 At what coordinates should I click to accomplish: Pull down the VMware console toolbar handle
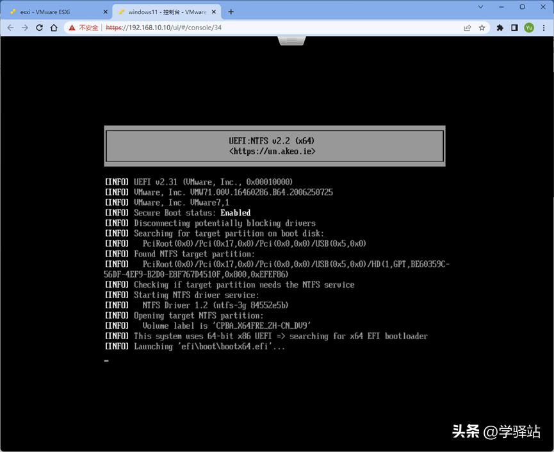coord(291,40)
